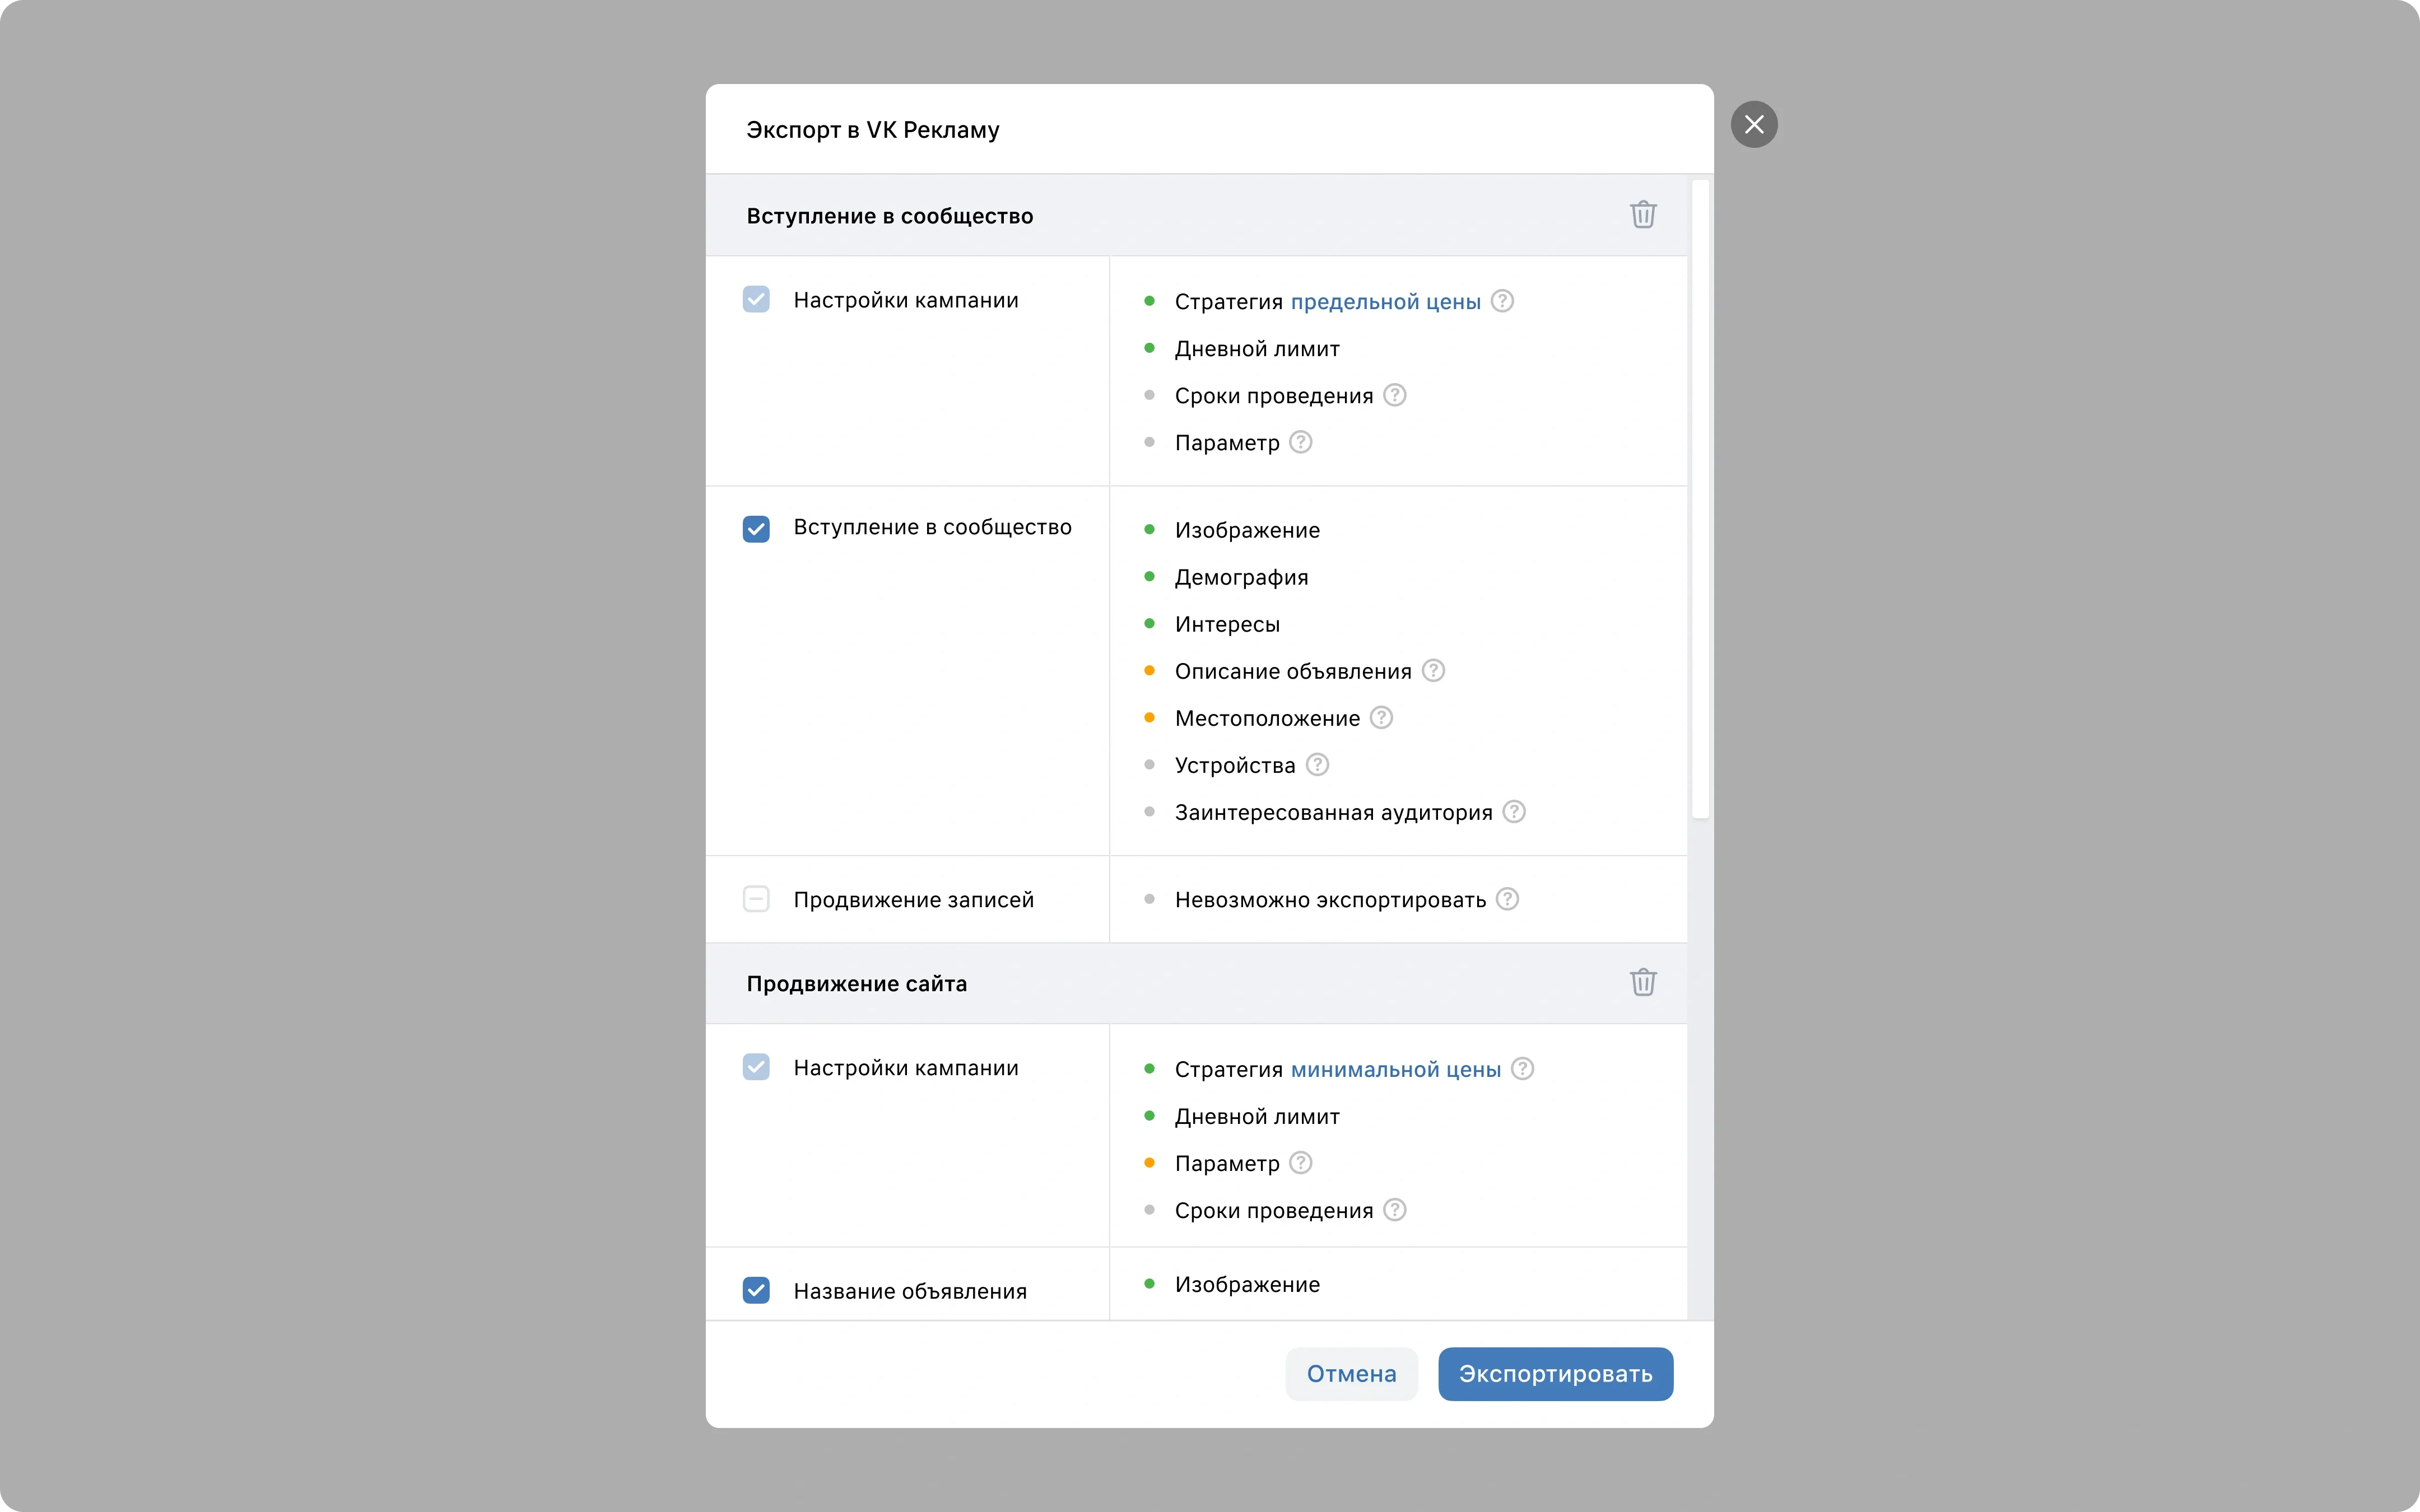
Task: Click help icon beside Описание объявления
Action: coord(1433,671)
